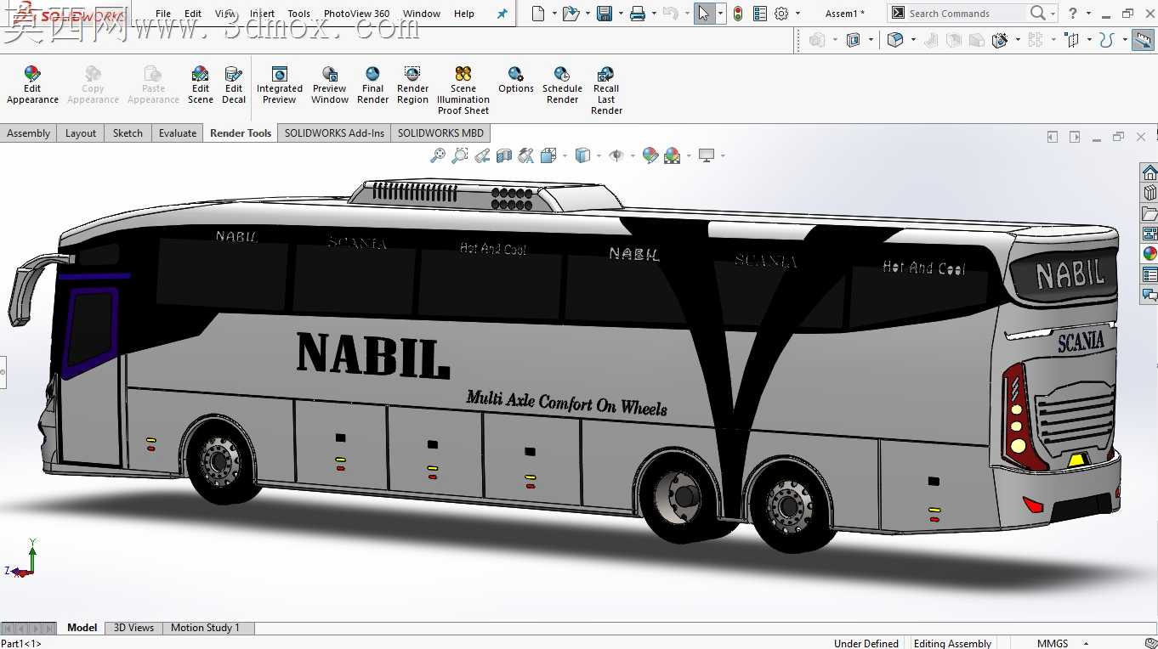The height and width of the screenshot is (649, 1158).
Task: Expand the Help dropdown arrow
Action: coord(1088,14)
